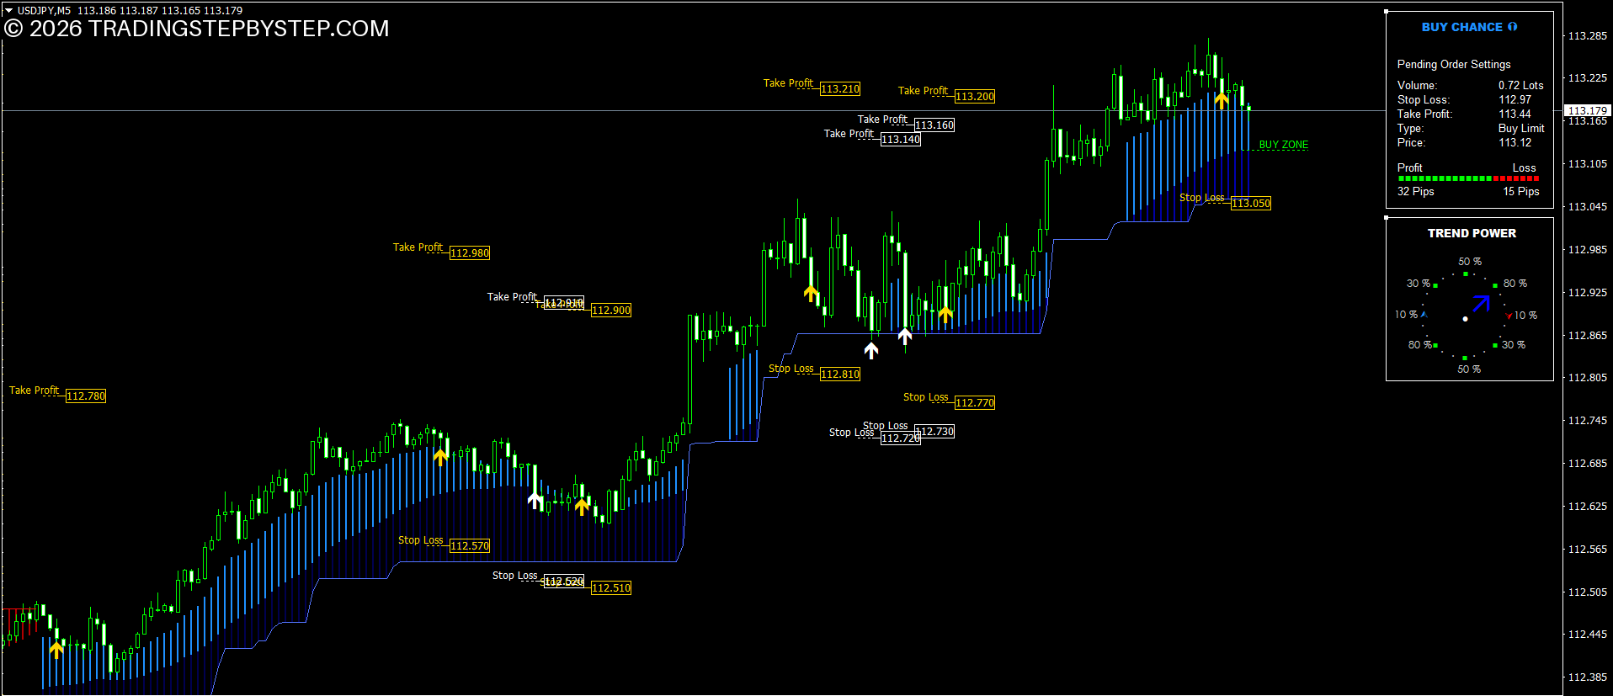Click the panel Stop Loss value 112.97
Screen dimensions: 1613x696
click(1515, 99)
